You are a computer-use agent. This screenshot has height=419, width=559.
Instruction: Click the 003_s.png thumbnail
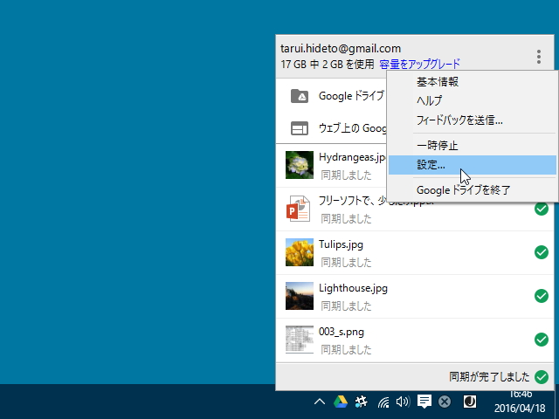click(300, 340)
